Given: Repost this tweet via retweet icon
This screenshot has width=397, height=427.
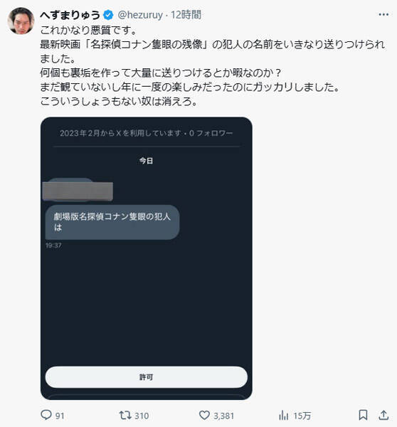Looking at the screenshot, I should coord(125,416).
